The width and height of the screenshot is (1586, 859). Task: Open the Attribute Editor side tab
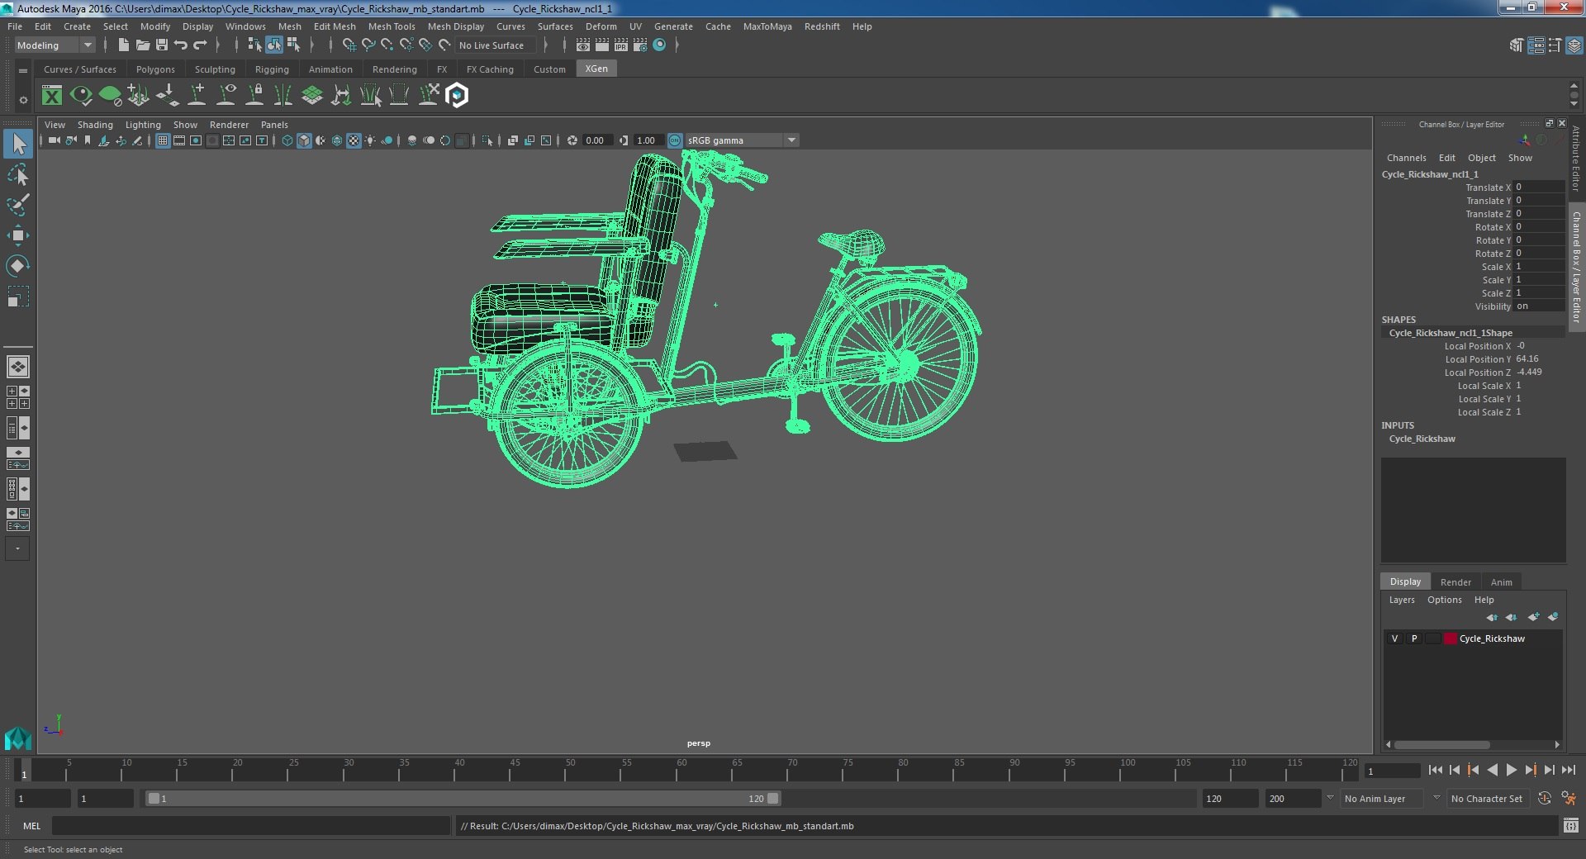(1576, 159)
